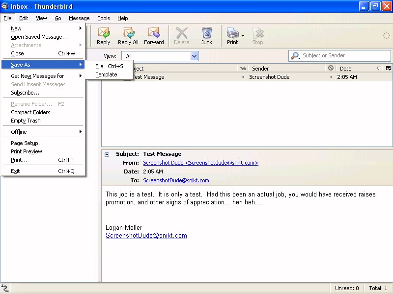Select Print Preview menu entry
This screenshot has width=393, height=294.
[43, 151]
